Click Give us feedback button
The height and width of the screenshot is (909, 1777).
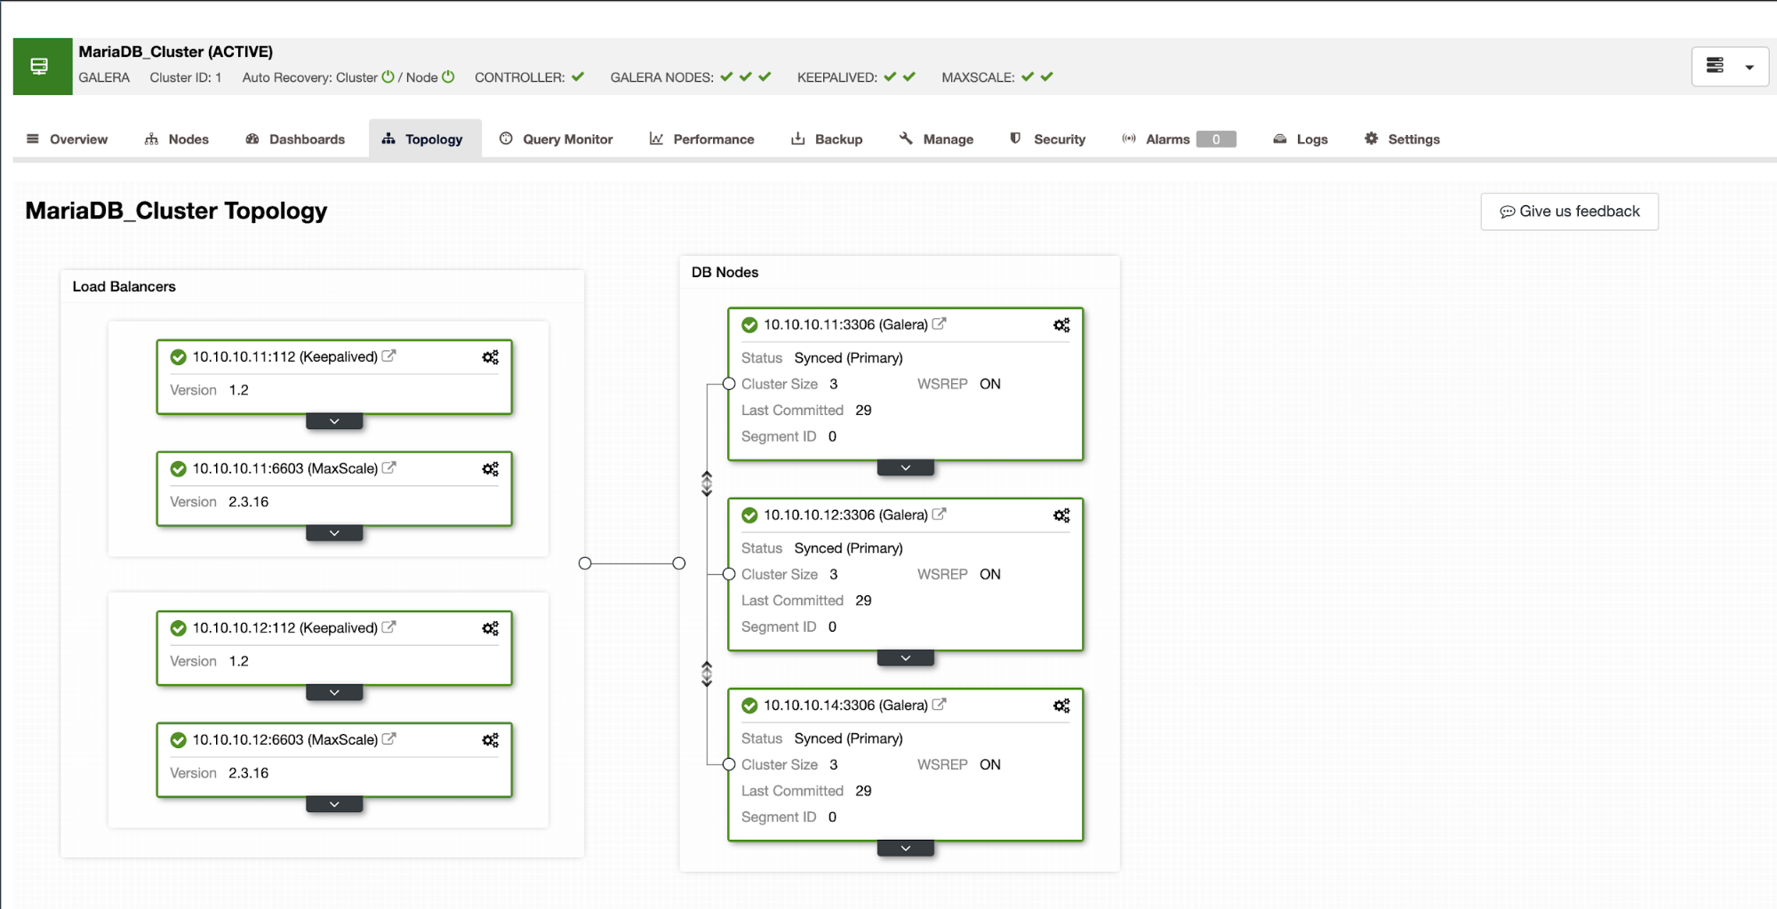pos(1569,211)
